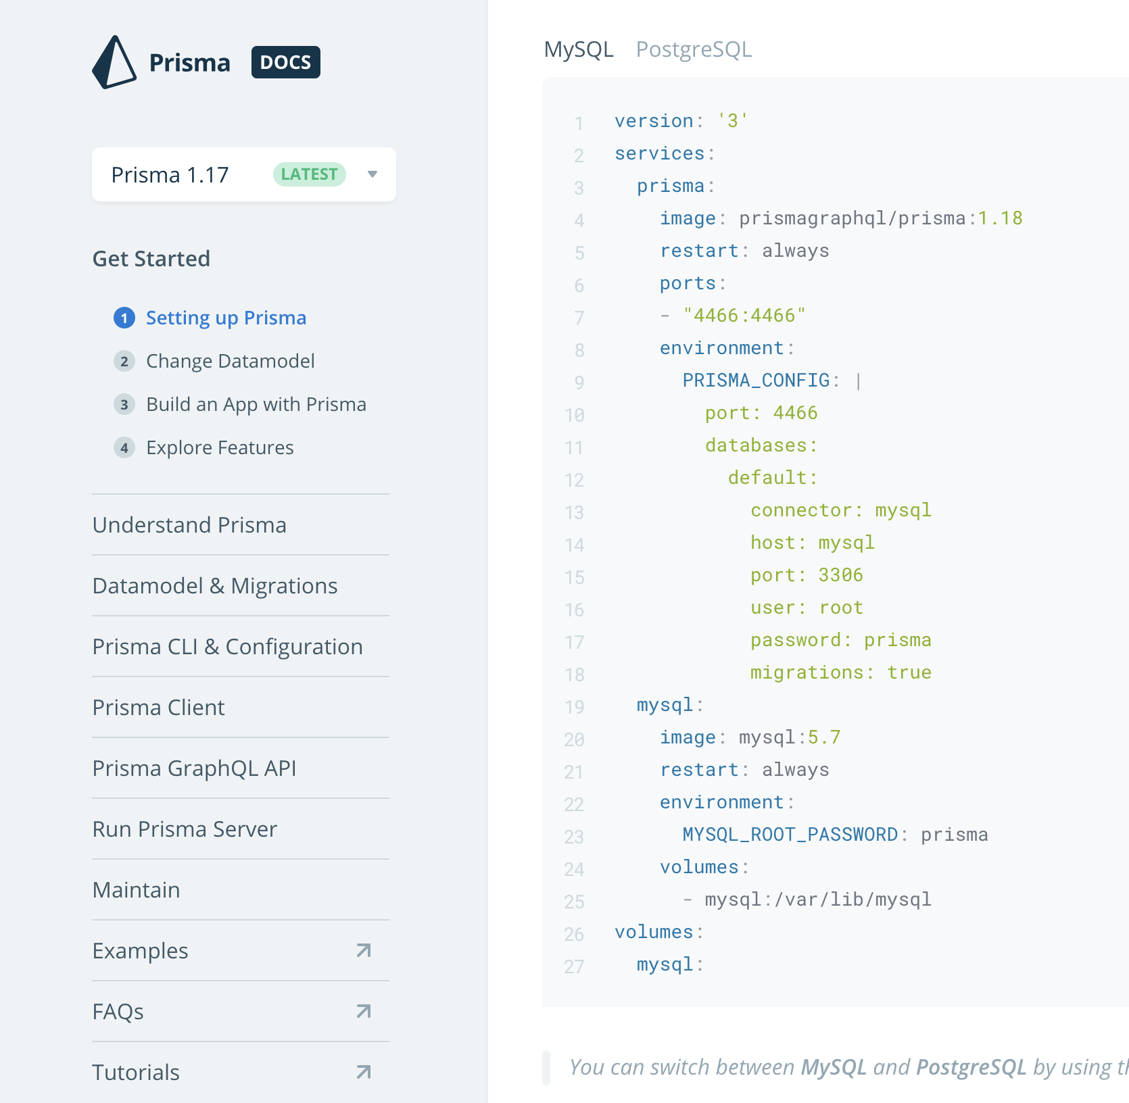The width and height of the screenshot is (1129, 1103).
Task: Expand the Understand Prisma section
Action: tap(241, 525)
